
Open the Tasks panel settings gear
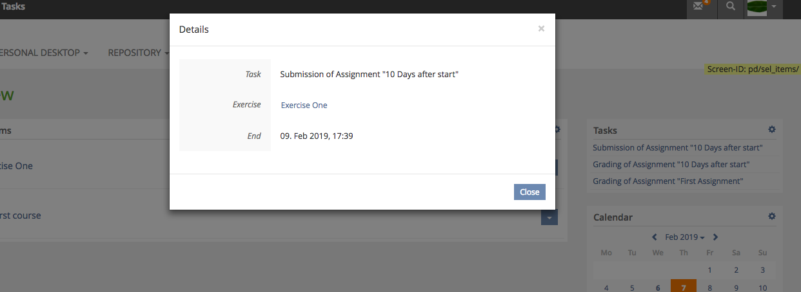(772, 129)
